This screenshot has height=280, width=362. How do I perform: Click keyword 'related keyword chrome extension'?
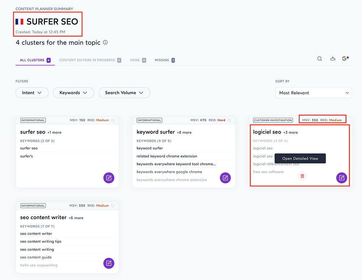pyautogui.click(x=167, y=156)
